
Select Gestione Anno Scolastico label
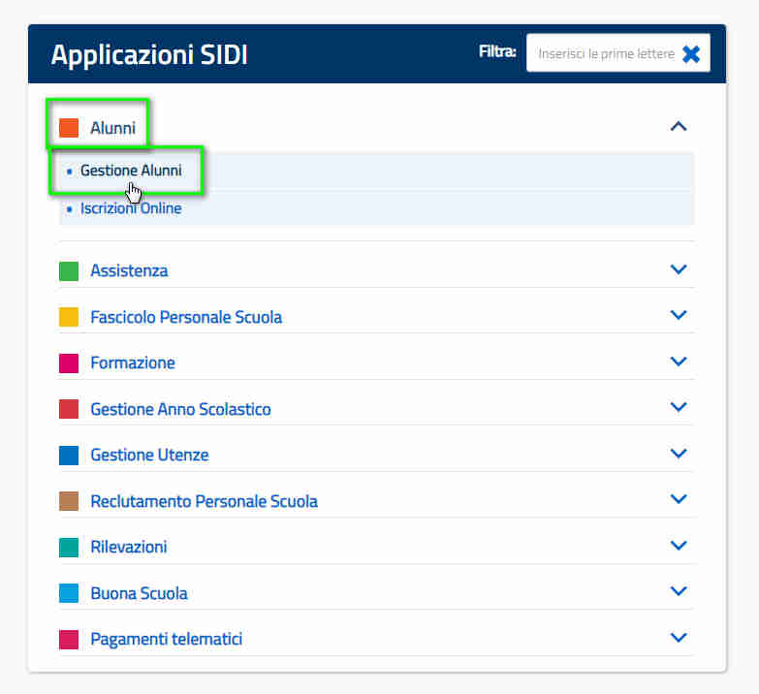180,409
